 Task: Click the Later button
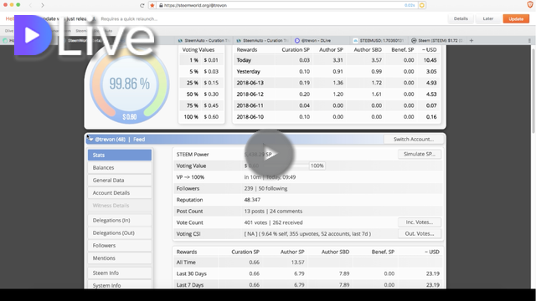click(x=487, y=18)
